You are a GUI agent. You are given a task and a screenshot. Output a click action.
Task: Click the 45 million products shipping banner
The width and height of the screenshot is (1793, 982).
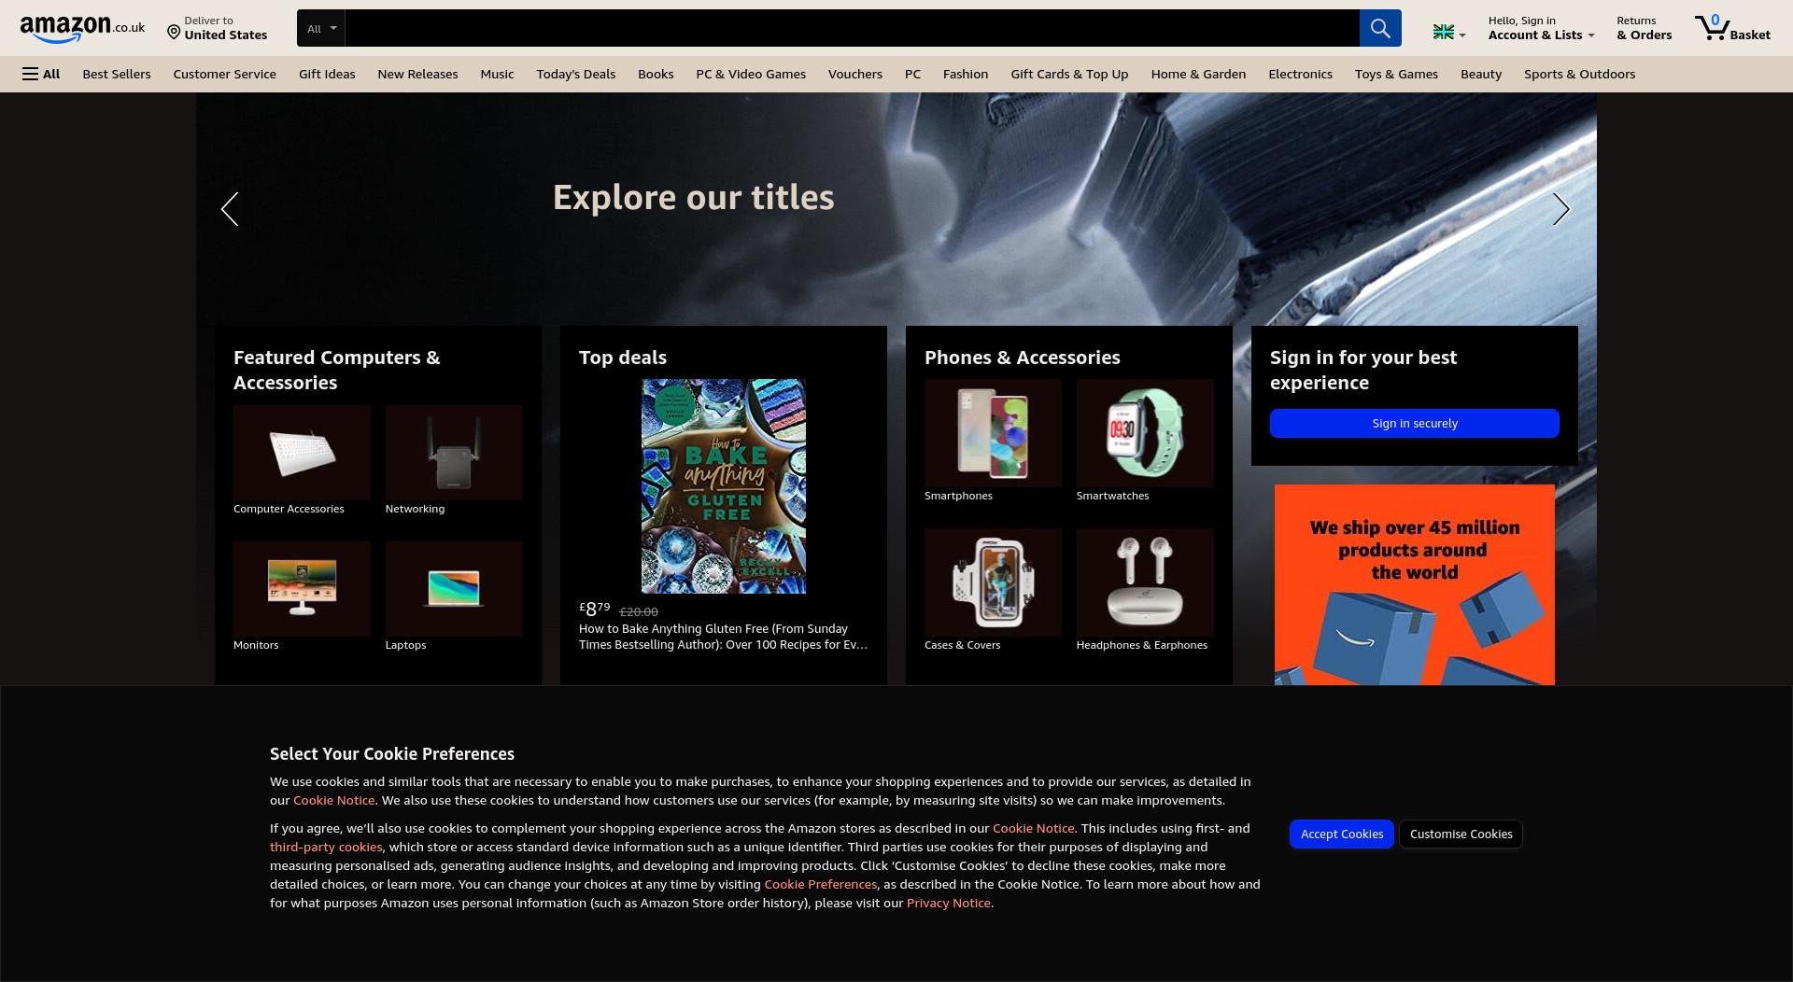(x=1414, y=584)
